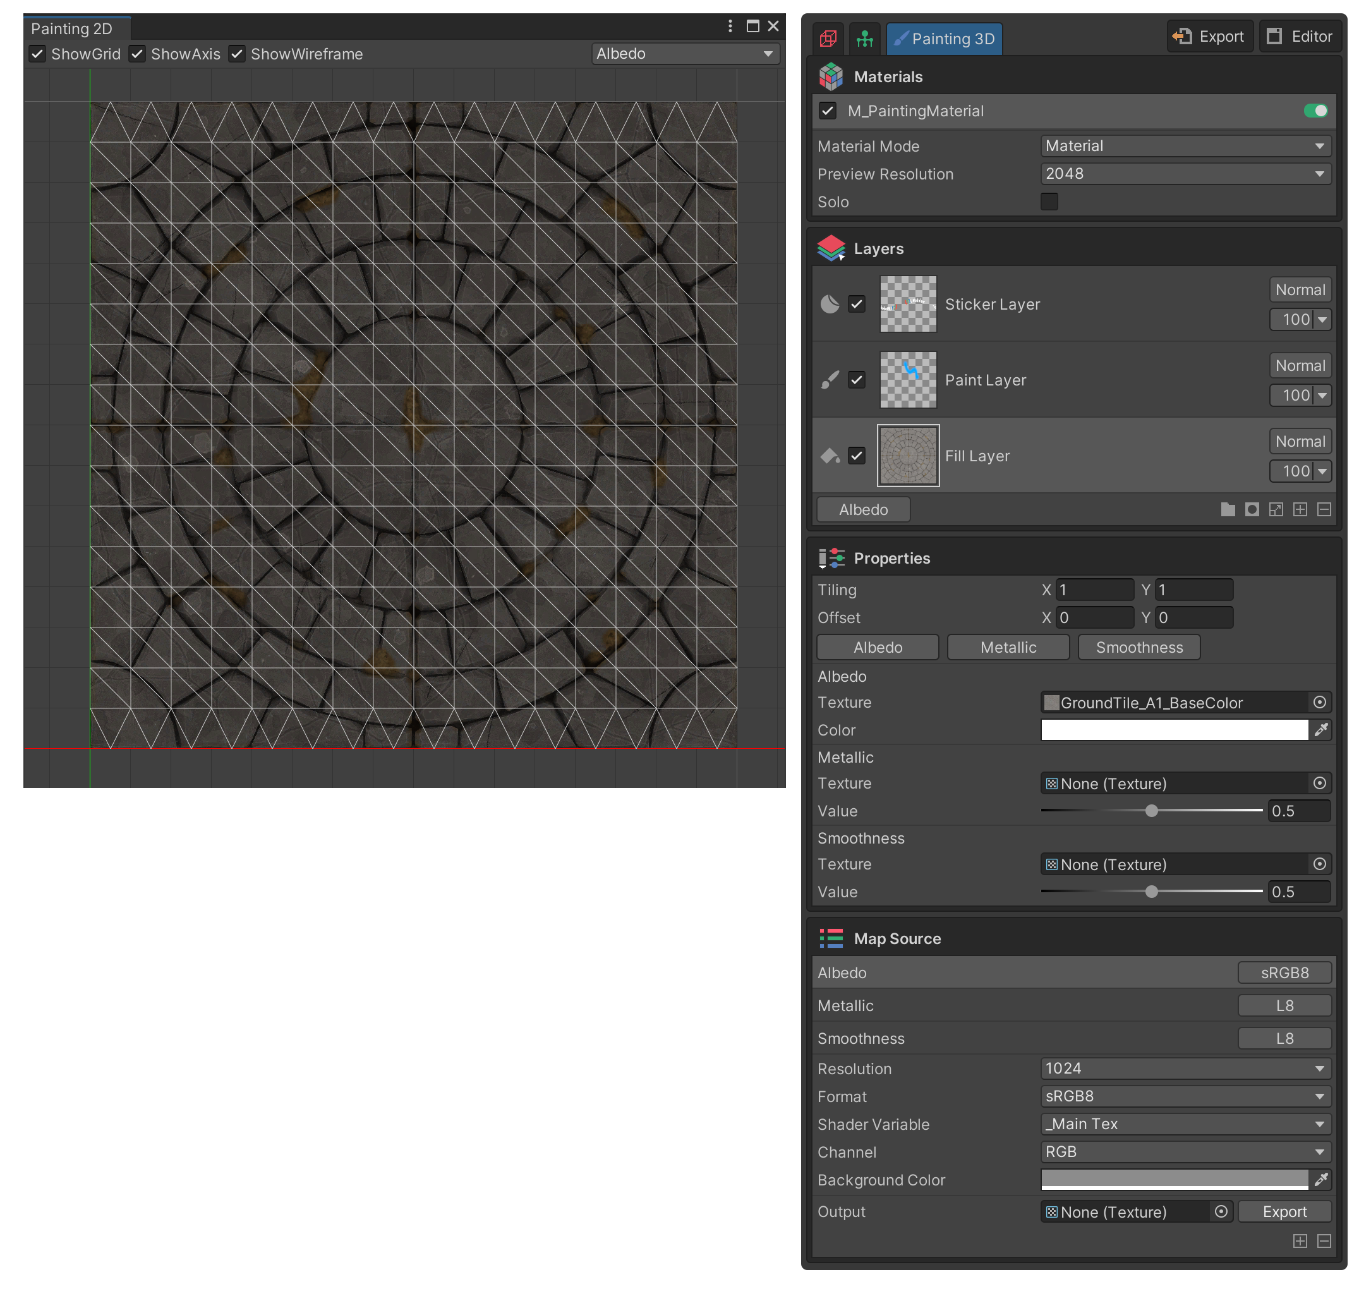Click the Editor button in top toolbar
This screenshot has width=1371, height=1296.
coord(1299,37)
